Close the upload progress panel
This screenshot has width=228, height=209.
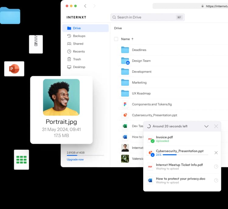click(x=216, y=126)
